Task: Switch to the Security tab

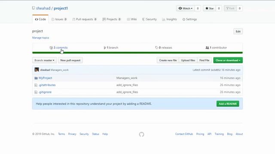Action: point(149,19)
